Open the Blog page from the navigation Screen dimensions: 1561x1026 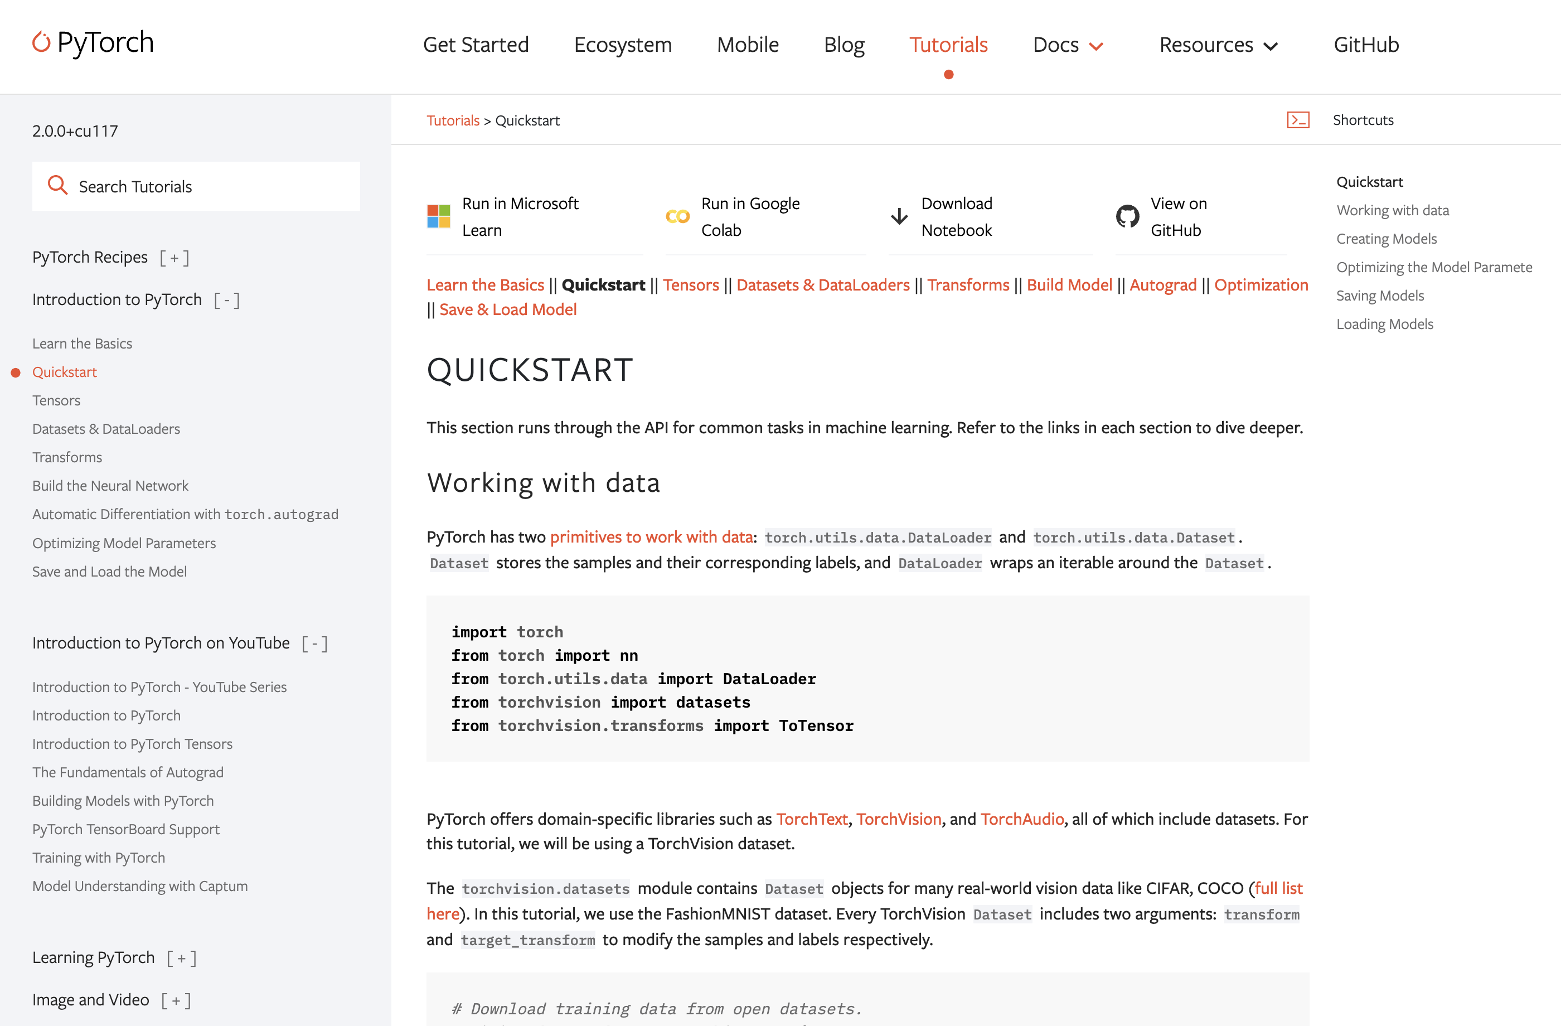844,45
